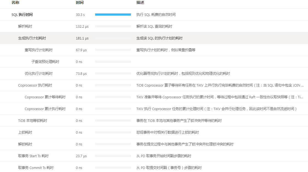Viewport: 308px width, 172px height.
Task: Click the blue duration bar for SQL 执行时间
Action: click(x=113, y=15)
